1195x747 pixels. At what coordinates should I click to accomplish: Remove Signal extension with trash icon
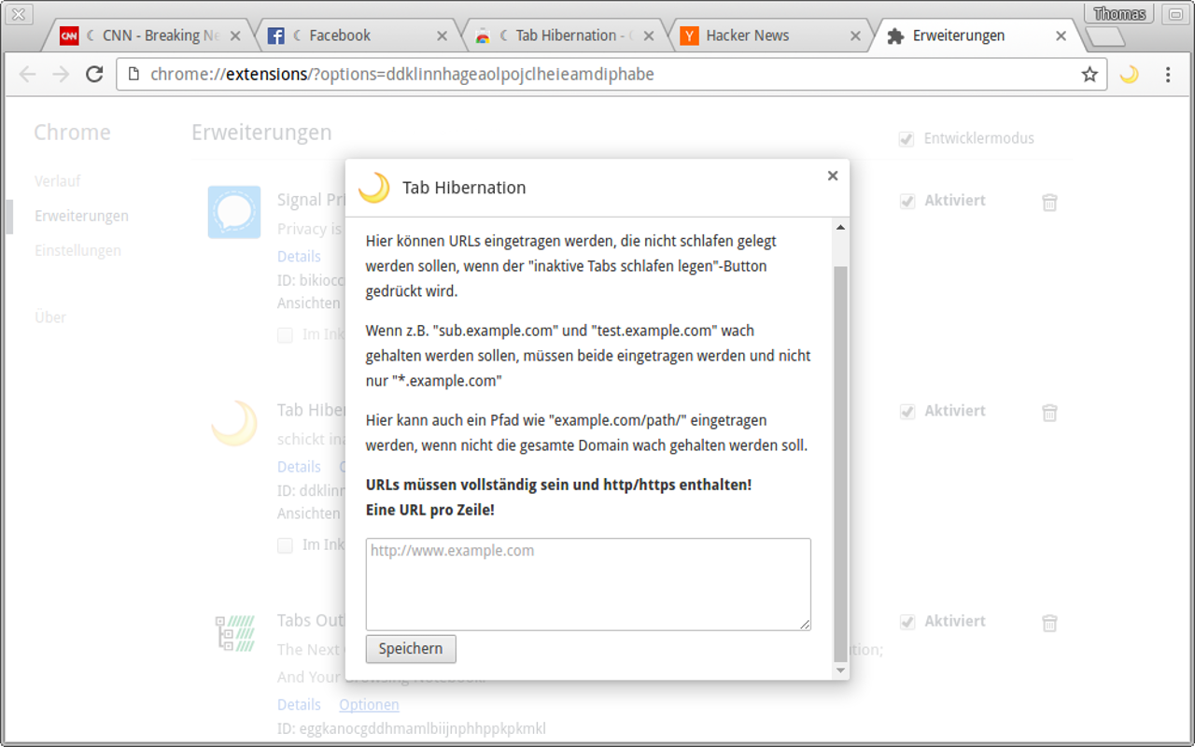tap(1050, 202)
